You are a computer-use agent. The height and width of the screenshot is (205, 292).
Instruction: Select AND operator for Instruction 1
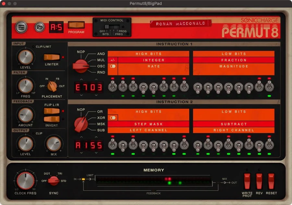coord(101,54)
